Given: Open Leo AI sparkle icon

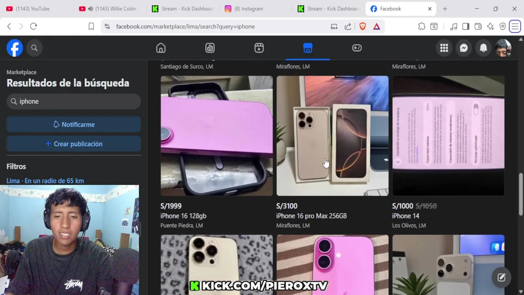Looking at the screenshot, I should point(490,26).
